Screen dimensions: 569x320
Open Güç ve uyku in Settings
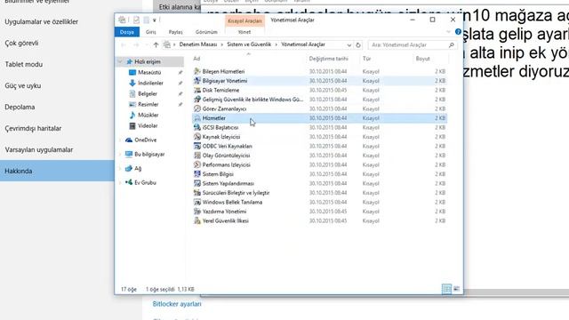tap(22, 85)
